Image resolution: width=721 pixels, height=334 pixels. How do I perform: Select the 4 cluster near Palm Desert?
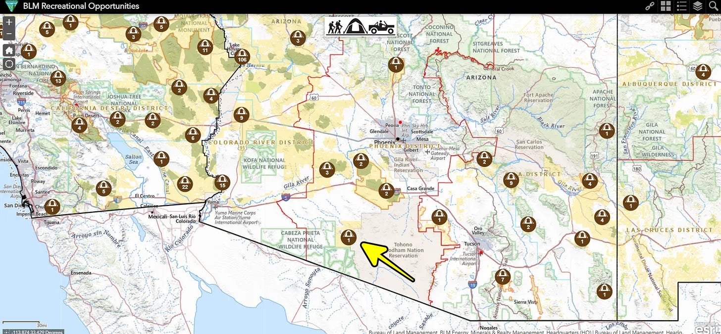(79, 125)
